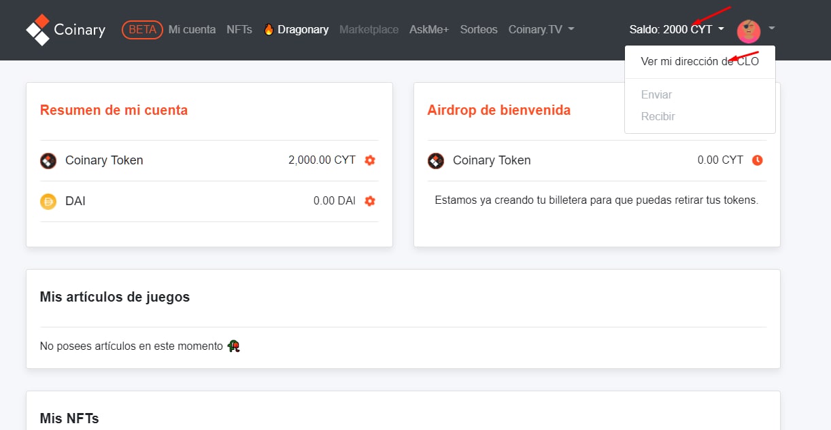
Task: Click the DAI coin icon
Action: click(x=48, y=202)
